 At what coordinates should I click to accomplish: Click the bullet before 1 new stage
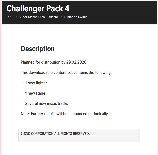click(x=23, y=93)
